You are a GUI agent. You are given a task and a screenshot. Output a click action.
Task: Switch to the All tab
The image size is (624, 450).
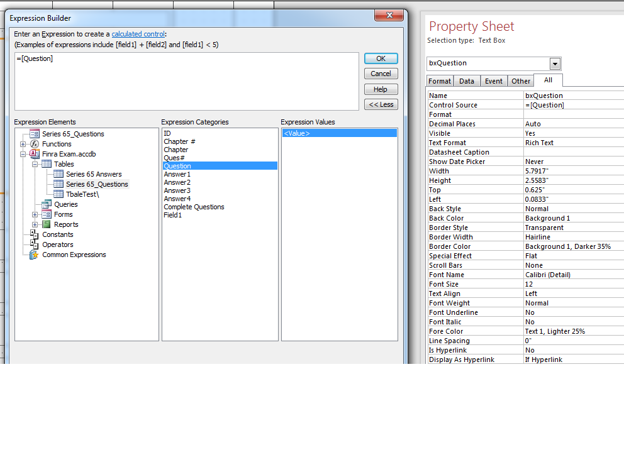coord(548,80)
